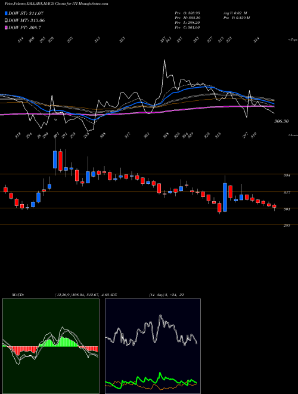Click the '<Lows' label at right edge
The height and width of the screenshot is (394, 298).
[x=293, y=135]
